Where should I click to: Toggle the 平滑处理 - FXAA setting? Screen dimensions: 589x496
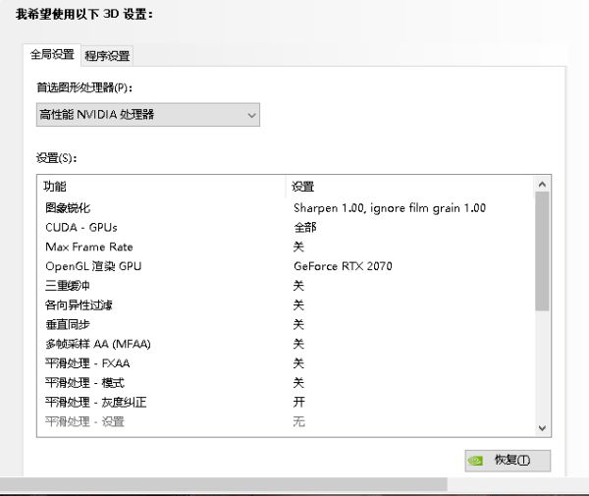(298, 363)
